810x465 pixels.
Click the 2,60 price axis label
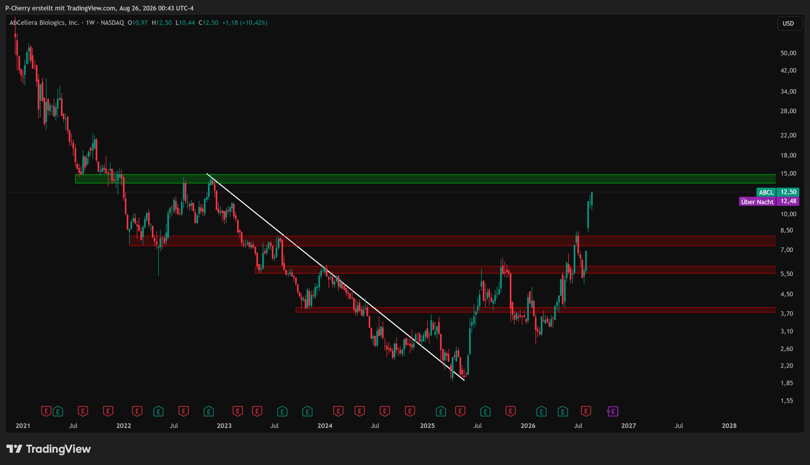pyautogui.click(x=787, y=349)
